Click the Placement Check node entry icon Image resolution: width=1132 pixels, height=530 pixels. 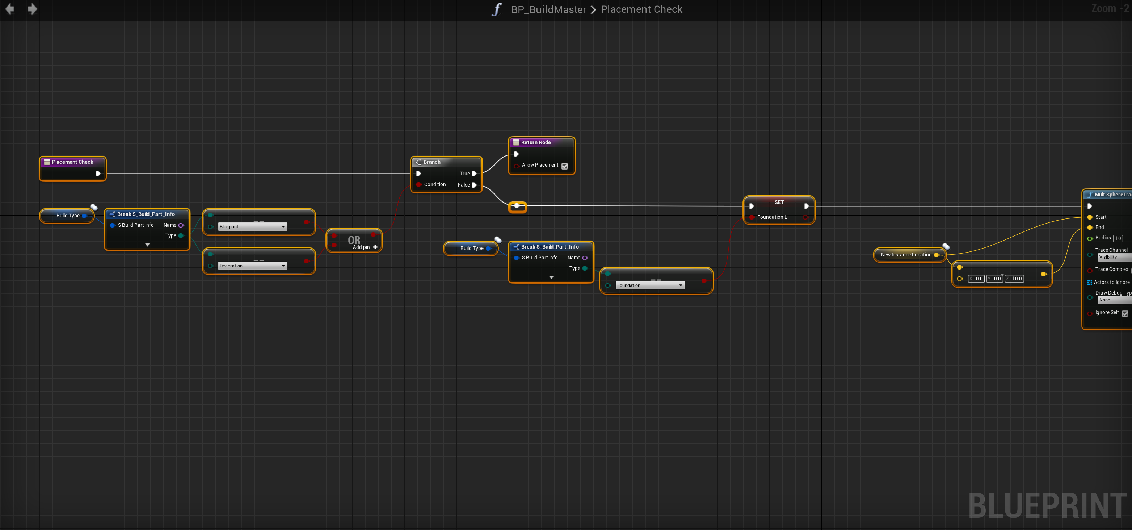pyautogui.click(x=47, y=162)
